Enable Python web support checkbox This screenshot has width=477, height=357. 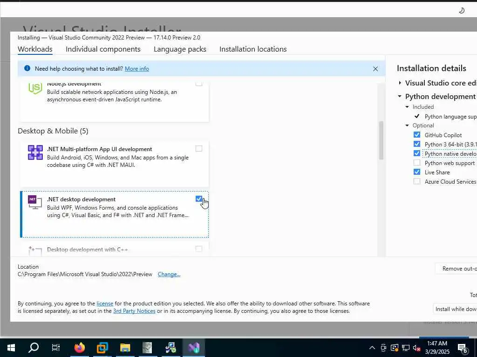[417, 163]
